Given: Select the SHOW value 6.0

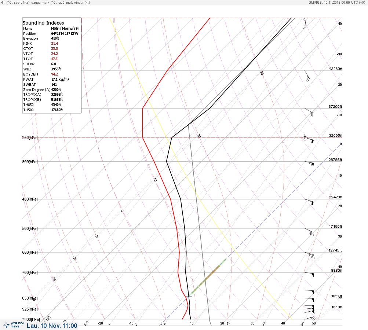Looking at the screenshot, I should click(54, 64).
